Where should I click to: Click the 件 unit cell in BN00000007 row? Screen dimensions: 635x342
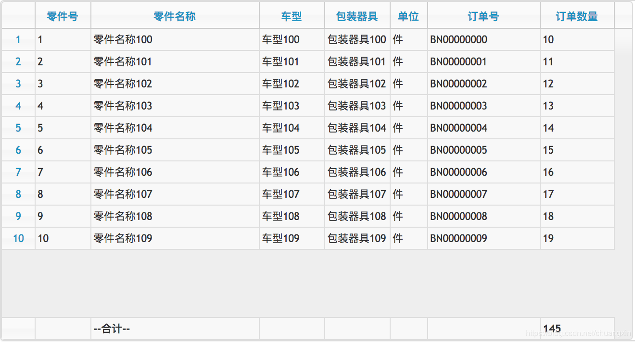tap(409, 194)
